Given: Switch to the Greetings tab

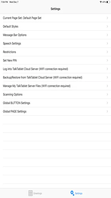Looking at the screenshot, I should click(x=35, y=193).
